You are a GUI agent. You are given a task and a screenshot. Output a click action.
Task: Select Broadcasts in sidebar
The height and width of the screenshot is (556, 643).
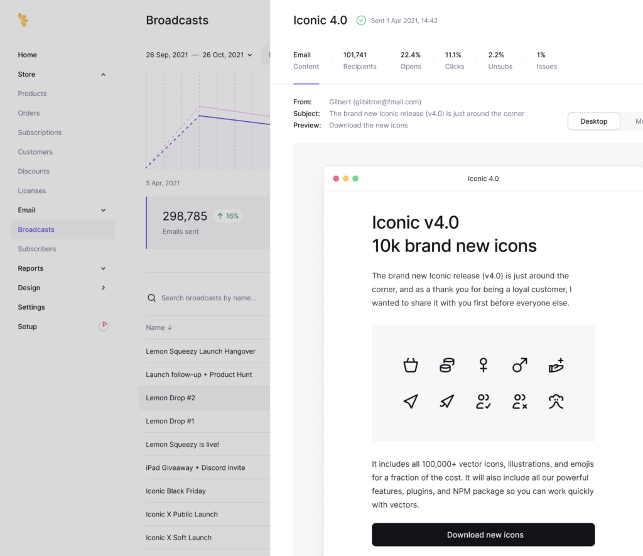pyautogui.click(x=62, y=229)
